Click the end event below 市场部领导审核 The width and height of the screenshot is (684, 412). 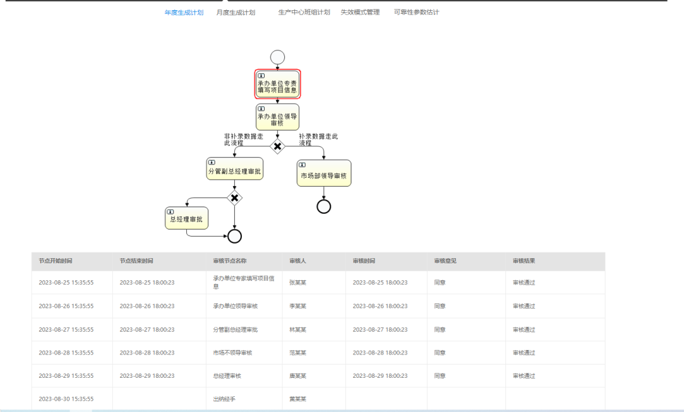pos(324,206)
